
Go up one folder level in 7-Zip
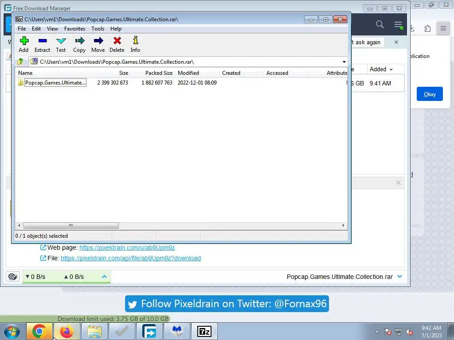point(20,62)
